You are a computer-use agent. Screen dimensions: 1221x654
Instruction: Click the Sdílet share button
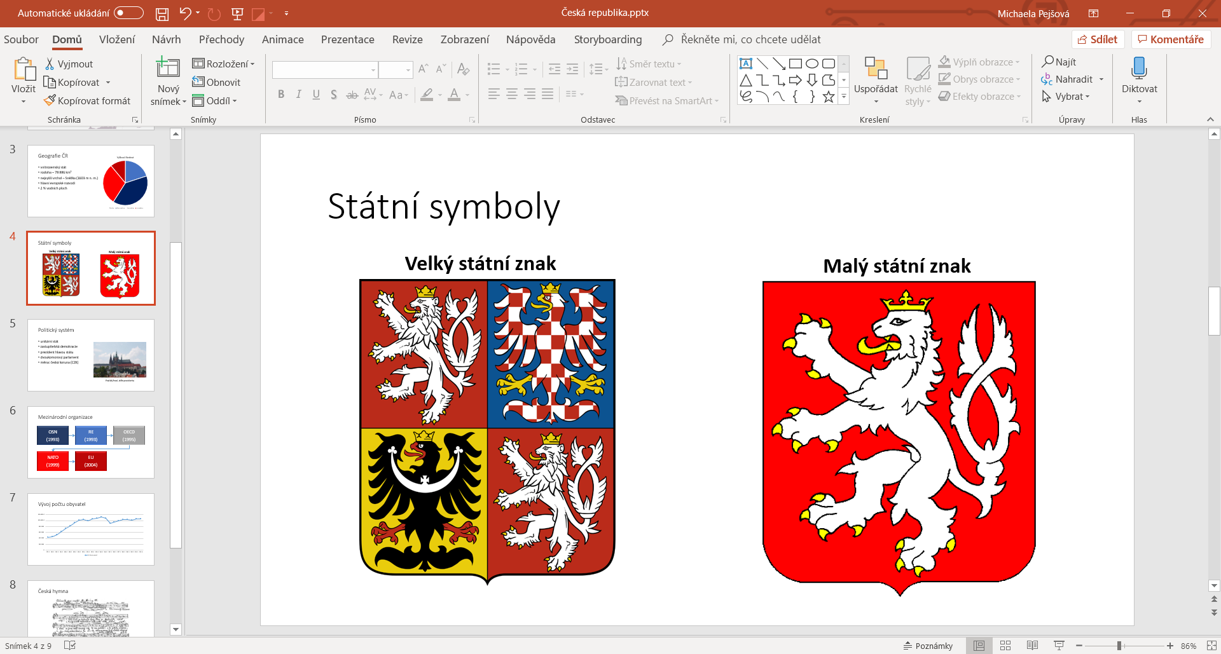click(x=1098, y=39)
